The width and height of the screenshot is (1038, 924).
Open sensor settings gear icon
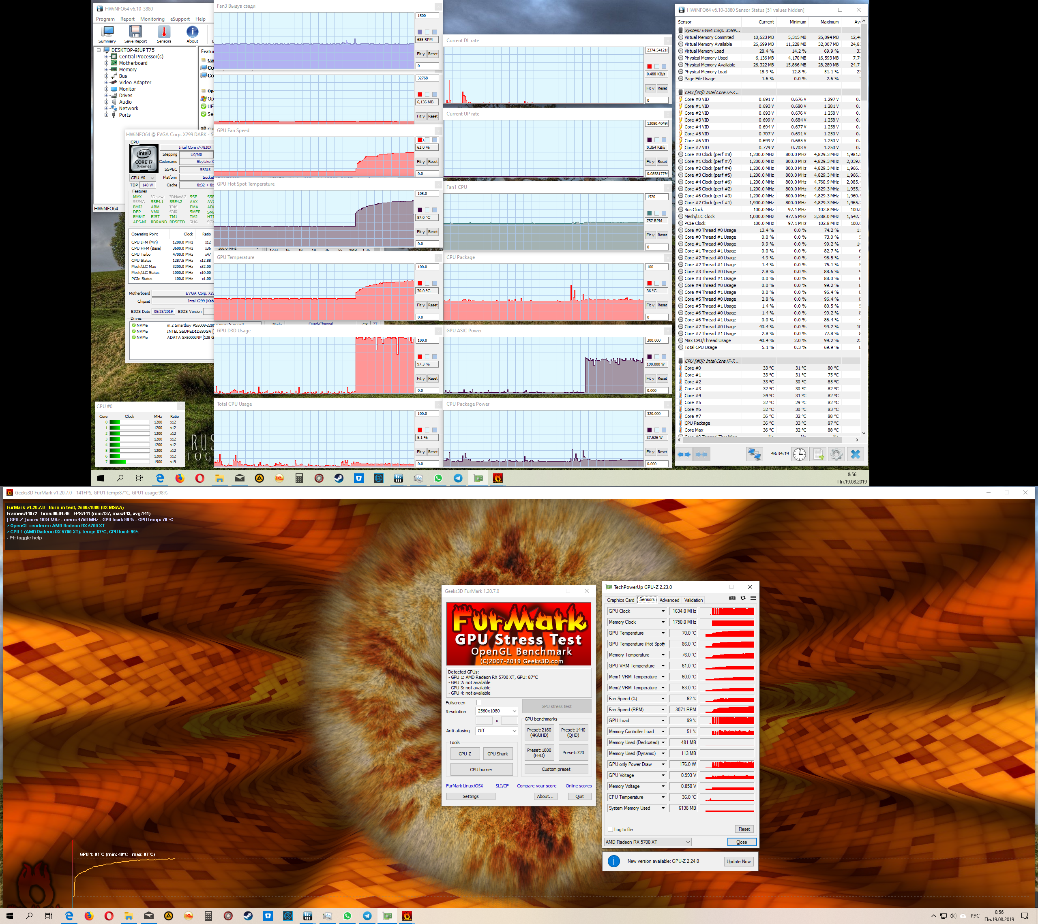tap(836, 454)
